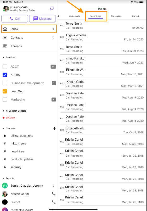
Task: Open Elizabeth Wu's Mar 15, 2021 recording
Action: point(103,72)
